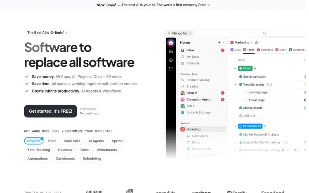The height and width of the screenshot is (193, 309).
Task: Switch to the Chat tab
Action: tap(236, 50)
